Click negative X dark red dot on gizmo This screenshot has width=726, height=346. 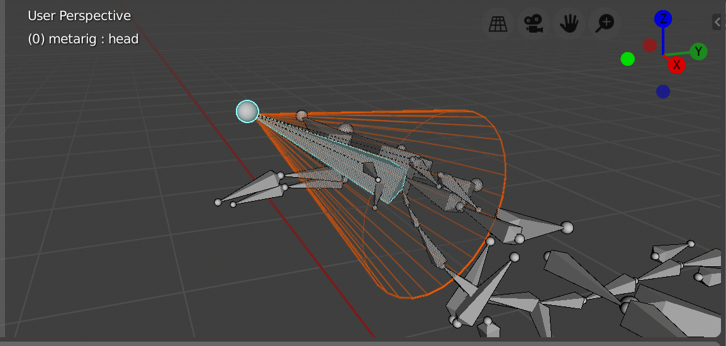pos(650,45)
